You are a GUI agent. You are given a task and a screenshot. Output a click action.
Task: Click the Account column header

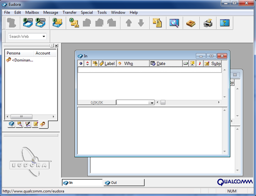pyautogui.click(x=45, y=53)
